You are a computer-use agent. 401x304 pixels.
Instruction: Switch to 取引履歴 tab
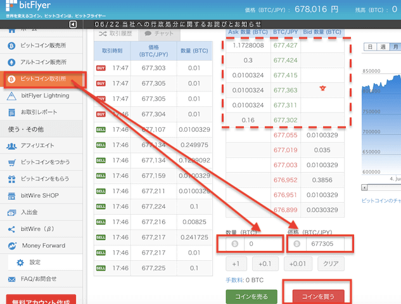click(x=115, y=34)
